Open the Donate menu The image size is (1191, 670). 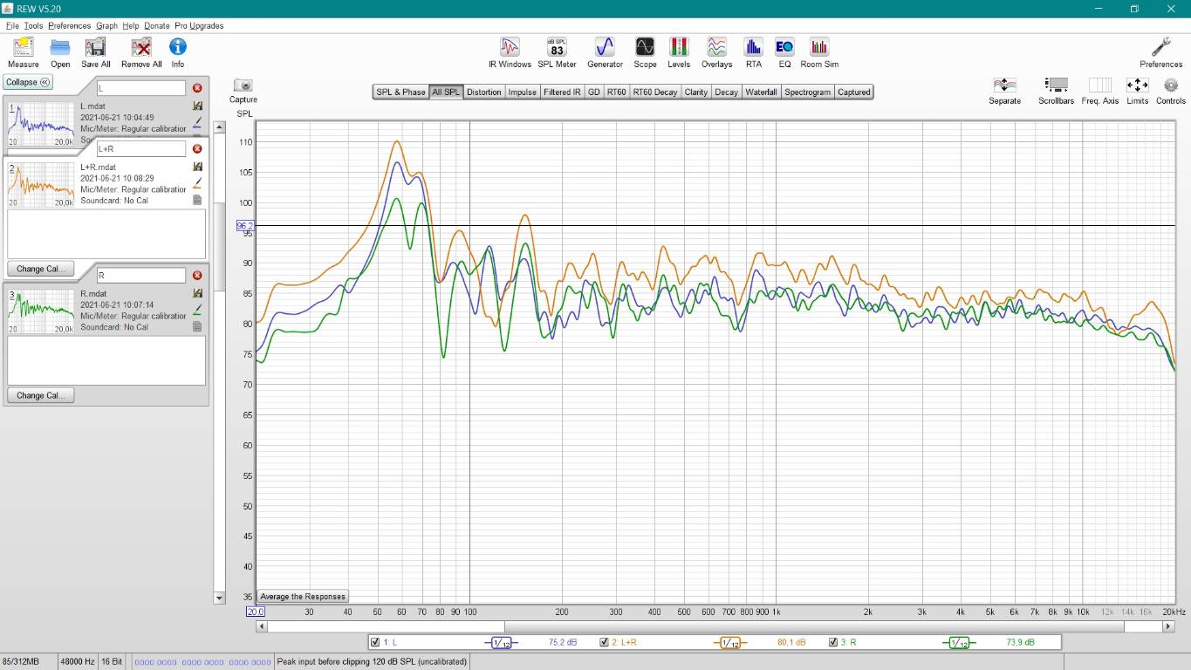point(157,26)
